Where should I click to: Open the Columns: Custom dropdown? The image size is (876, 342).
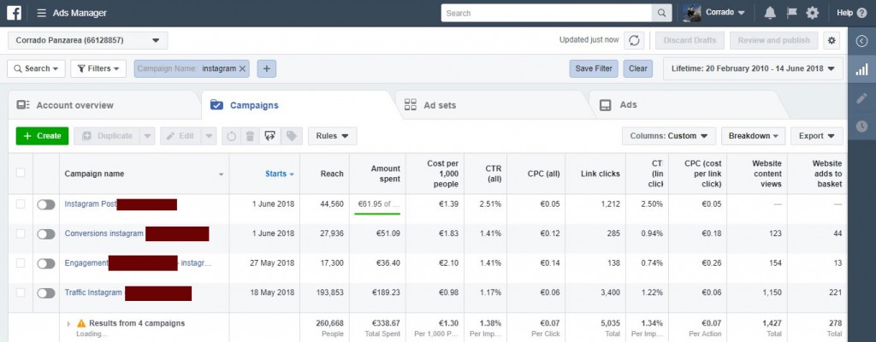click(x=669, y=136)
